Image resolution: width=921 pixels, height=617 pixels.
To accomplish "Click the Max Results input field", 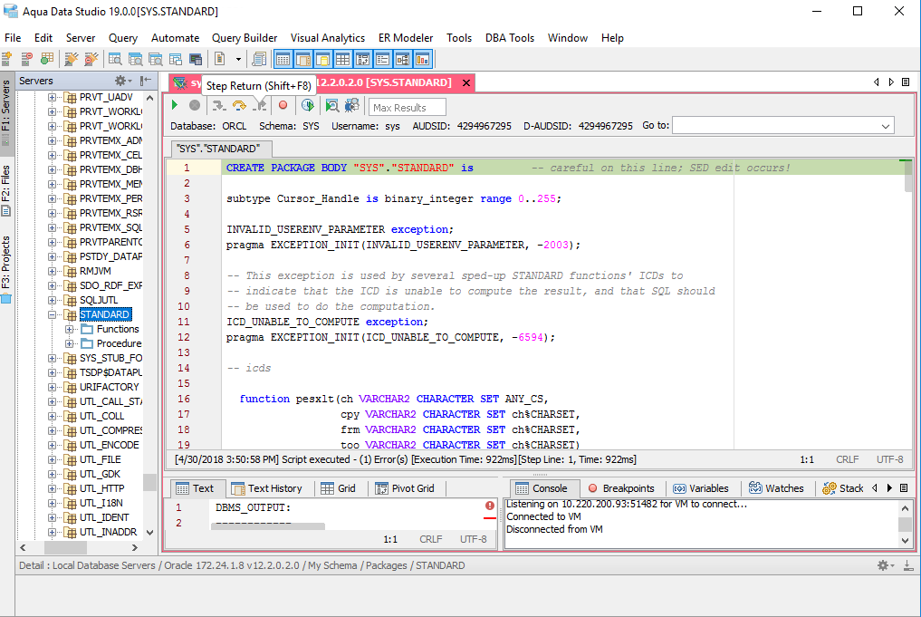I will [x=406, y=106].
